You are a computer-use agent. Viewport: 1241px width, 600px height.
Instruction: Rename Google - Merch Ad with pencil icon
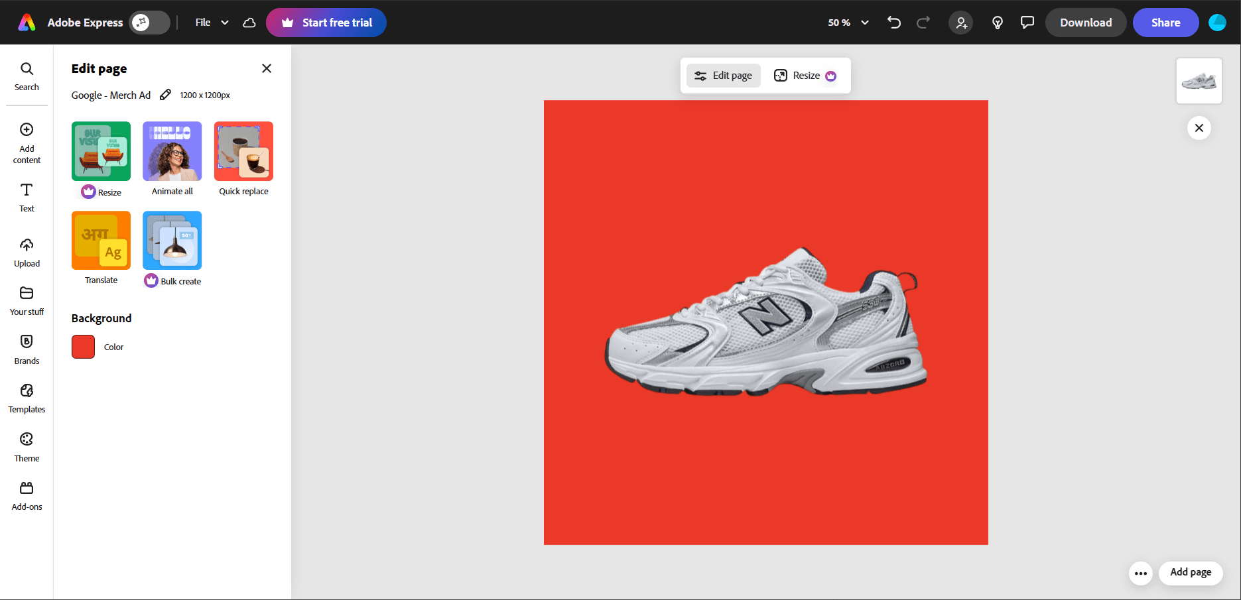(165, 95)
